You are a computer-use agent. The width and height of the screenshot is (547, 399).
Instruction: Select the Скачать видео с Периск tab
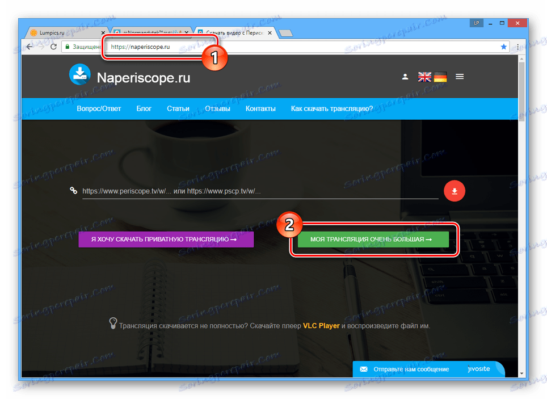(235, 33)
